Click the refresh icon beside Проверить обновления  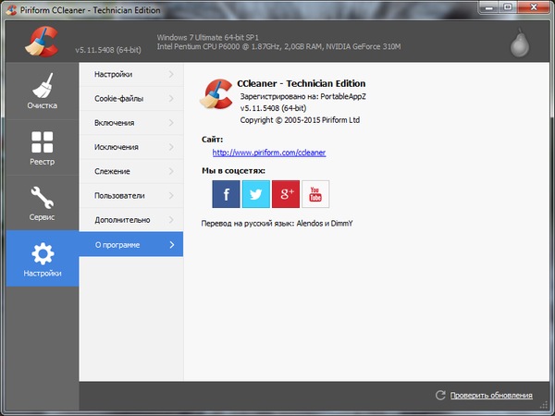tap(440, 396)
